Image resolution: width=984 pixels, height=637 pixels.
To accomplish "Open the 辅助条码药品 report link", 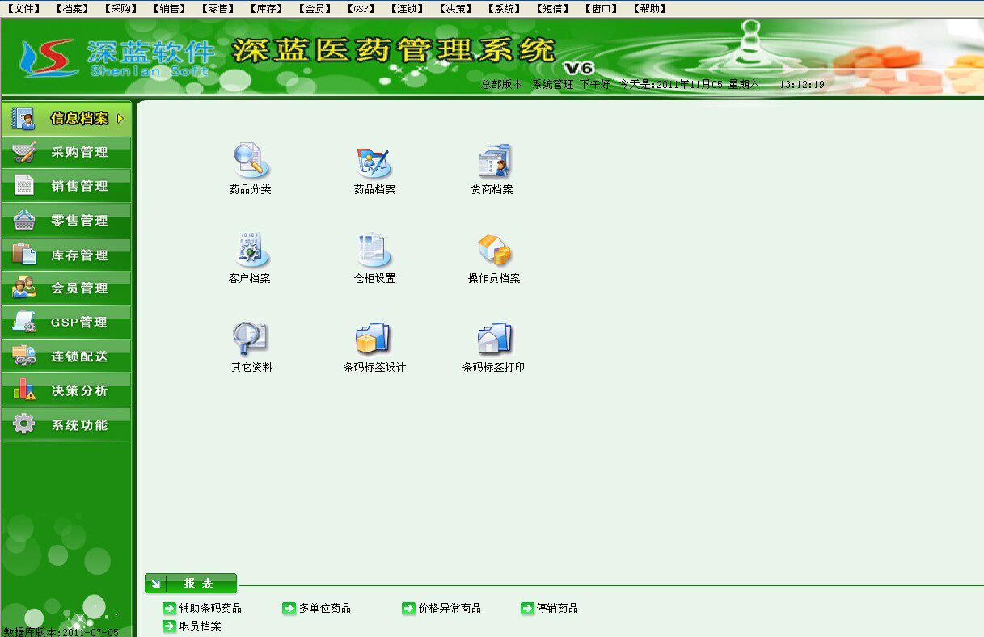I will [210, 608].
